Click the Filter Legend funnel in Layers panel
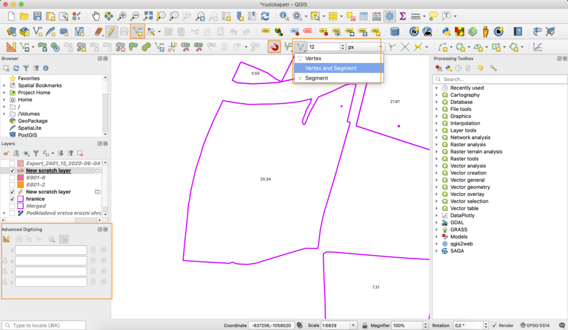 (35, 153)
